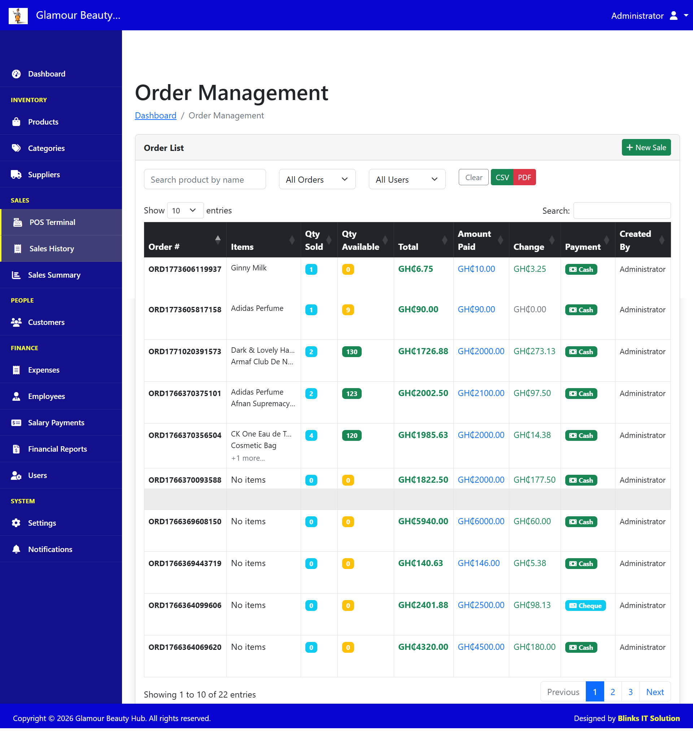
Task: Click the Customers group icon
Action: (16, 322)
